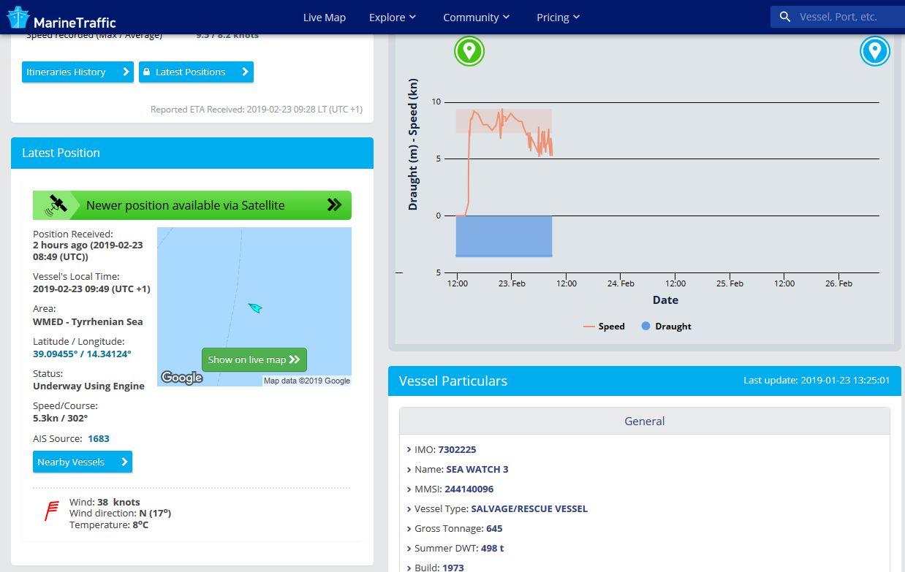Click the Vessel Particulars panel title

453,381
